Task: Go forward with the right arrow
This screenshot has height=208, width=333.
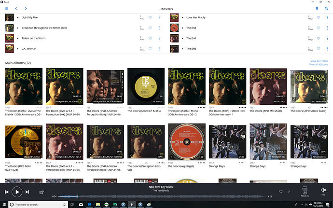Action: click(26, 9)
